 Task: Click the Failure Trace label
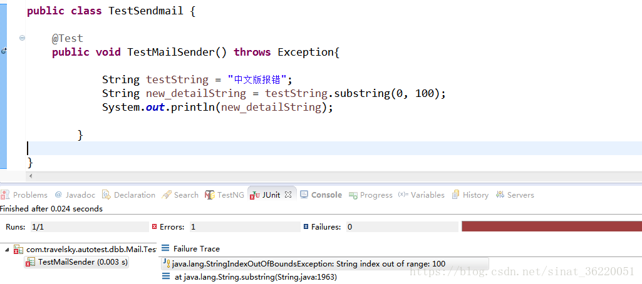tap(197, 249)
